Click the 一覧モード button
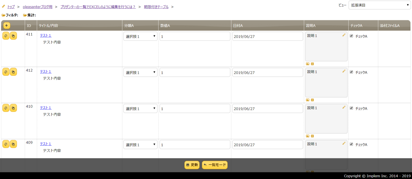412x179 pixels. pos(215,165)
